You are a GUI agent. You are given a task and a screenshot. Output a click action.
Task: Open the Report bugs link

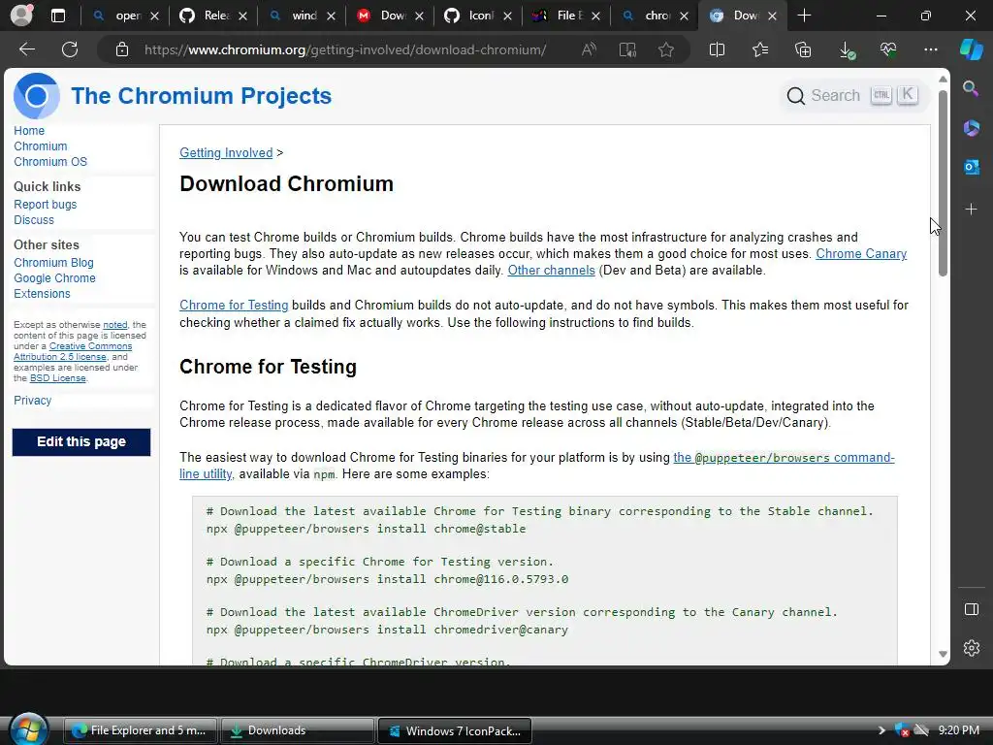click(x=45, y=205)
